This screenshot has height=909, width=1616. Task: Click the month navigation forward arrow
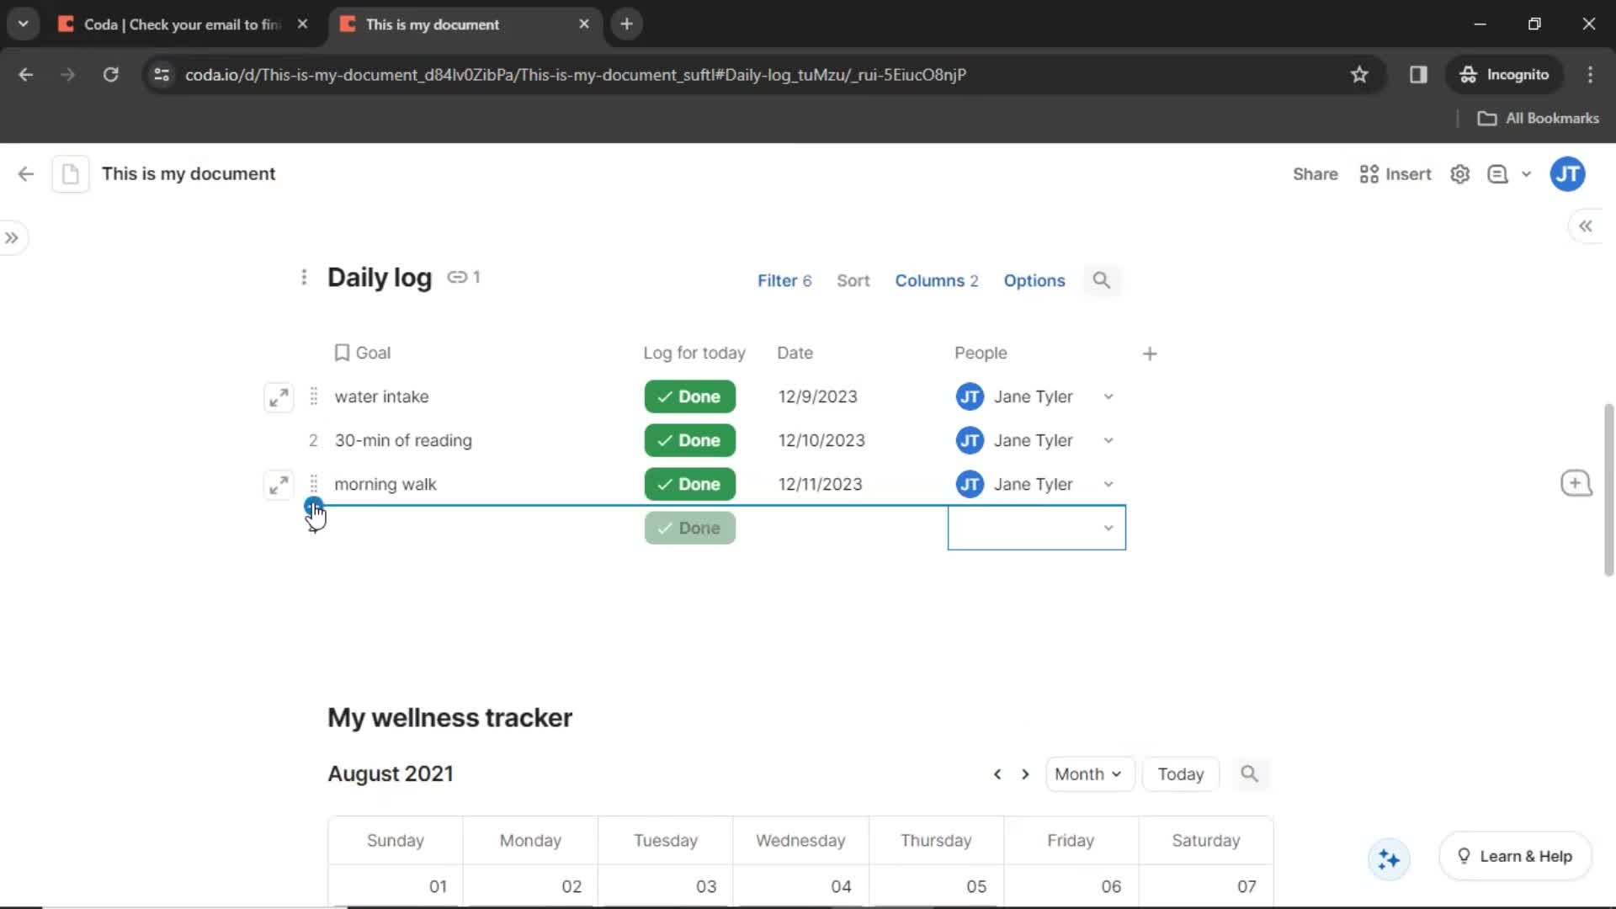point(1024,773)
